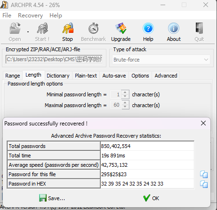Open the About info icon
The height and width of the screenshot is (210, 217).
coord(174,28)
